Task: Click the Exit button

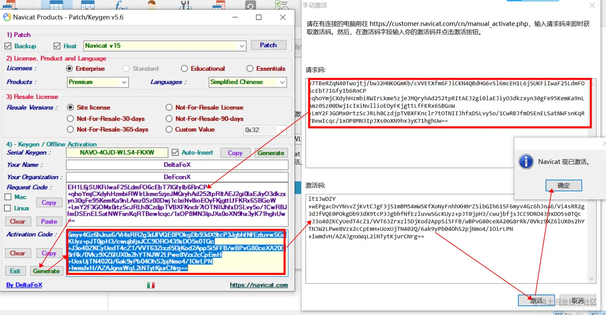Action: (15, 271)
